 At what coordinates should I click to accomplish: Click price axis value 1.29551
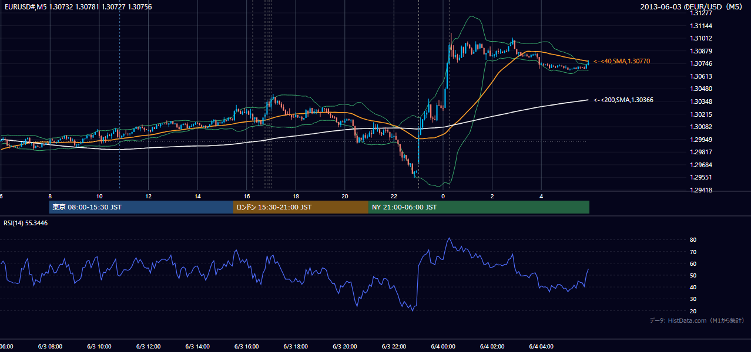pos(701,177)
